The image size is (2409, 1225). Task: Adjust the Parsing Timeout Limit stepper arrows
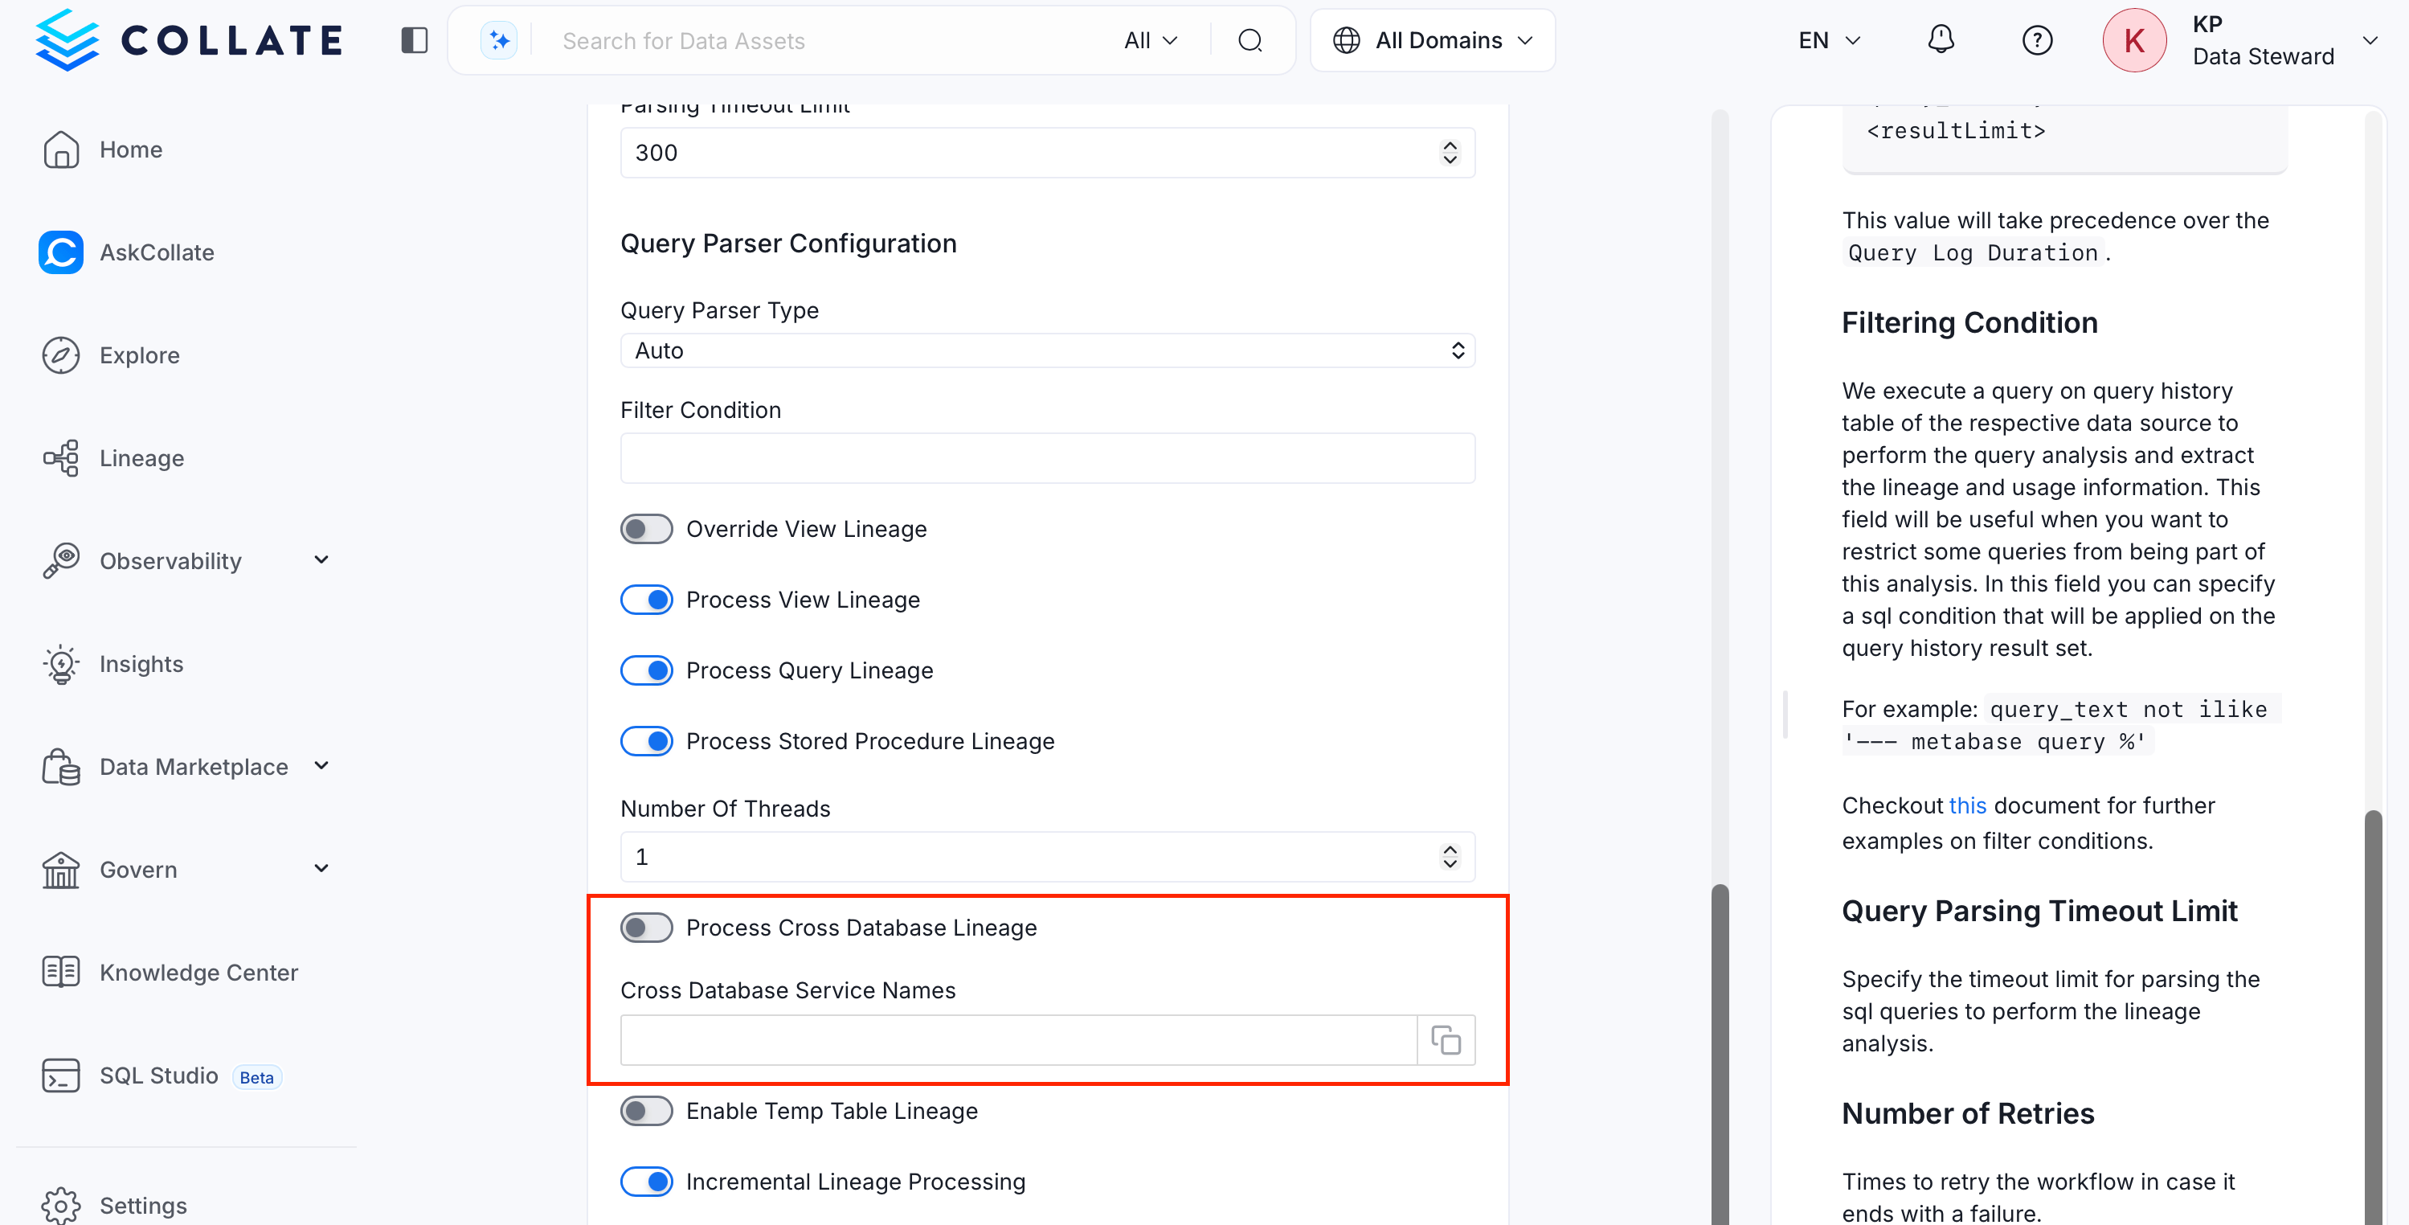(1450, 153)
